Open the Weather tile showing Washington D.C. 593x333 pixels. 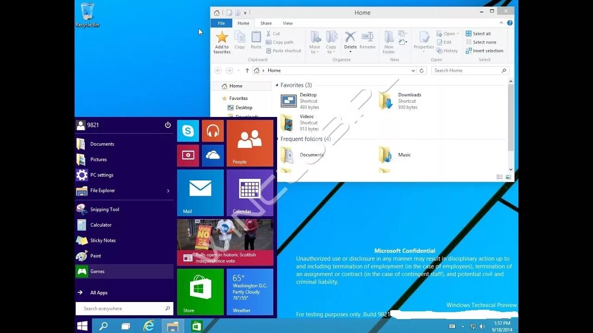pyautogui.click(x=250, y=292)
